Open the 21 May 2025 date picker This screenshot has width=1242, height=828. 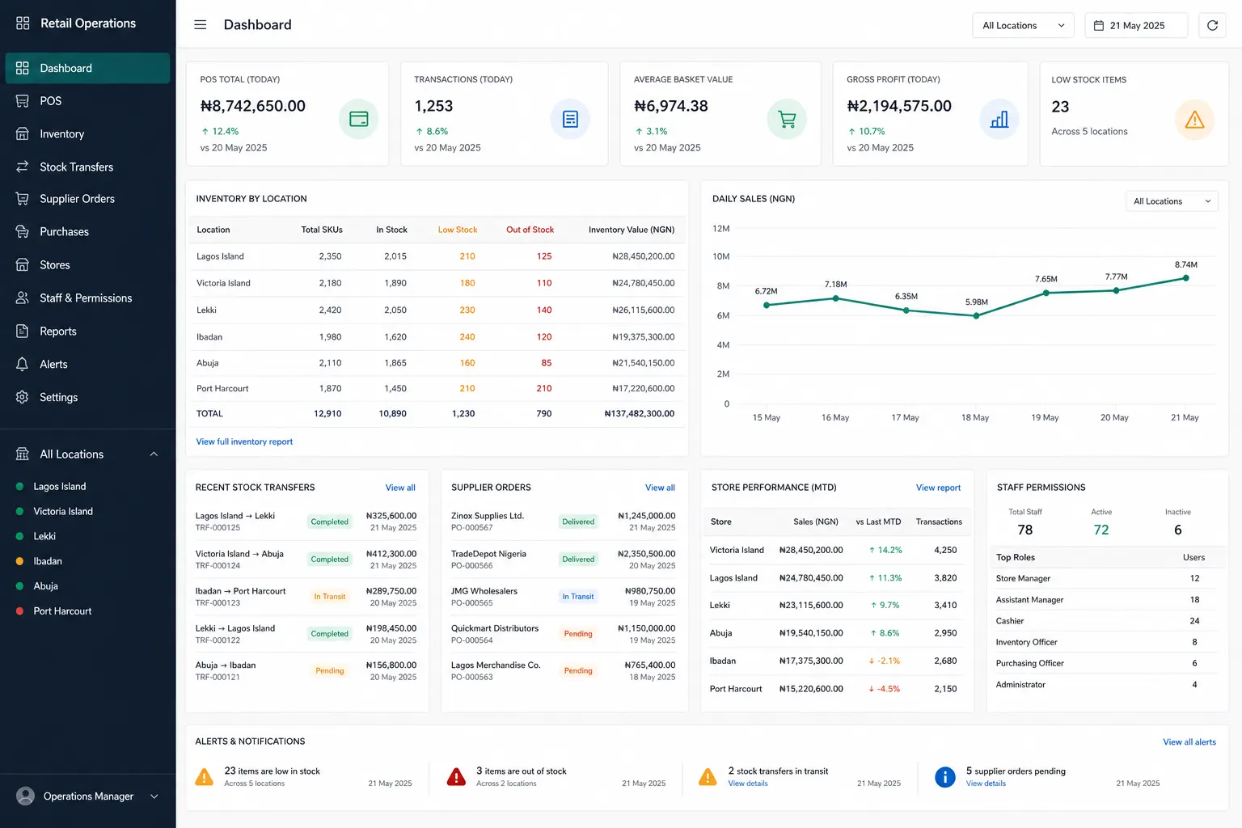coord(1136,25)
